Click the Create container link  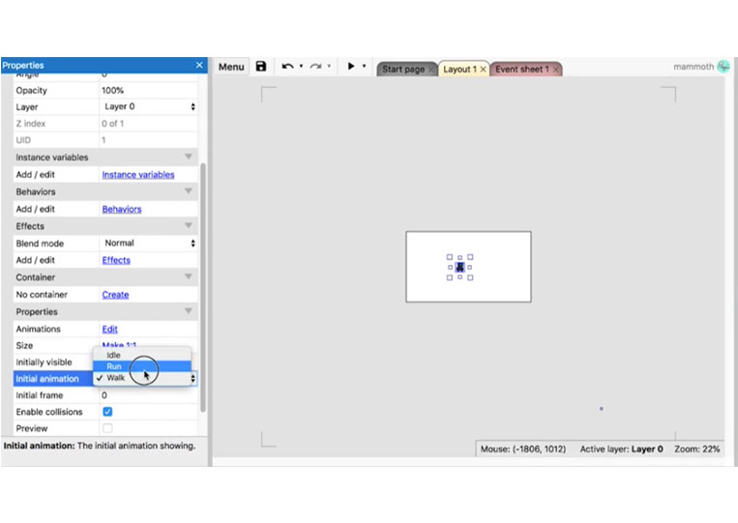(115, 295)
